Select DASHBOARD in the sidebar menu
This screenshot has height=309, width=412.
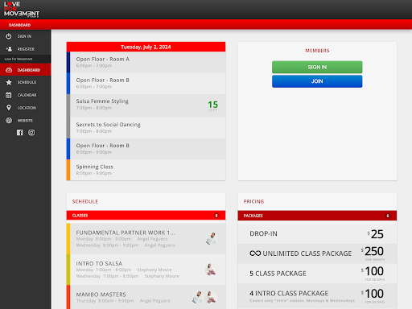point(26,70)
